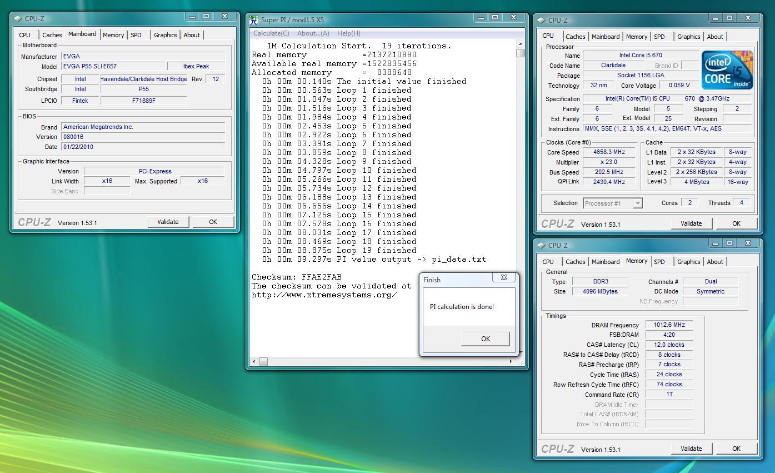Viewport: 775px width, 473px height.
Task: Switch to CPU tab in Memory CPU-Z window
Action: click(x=548, y=262)
